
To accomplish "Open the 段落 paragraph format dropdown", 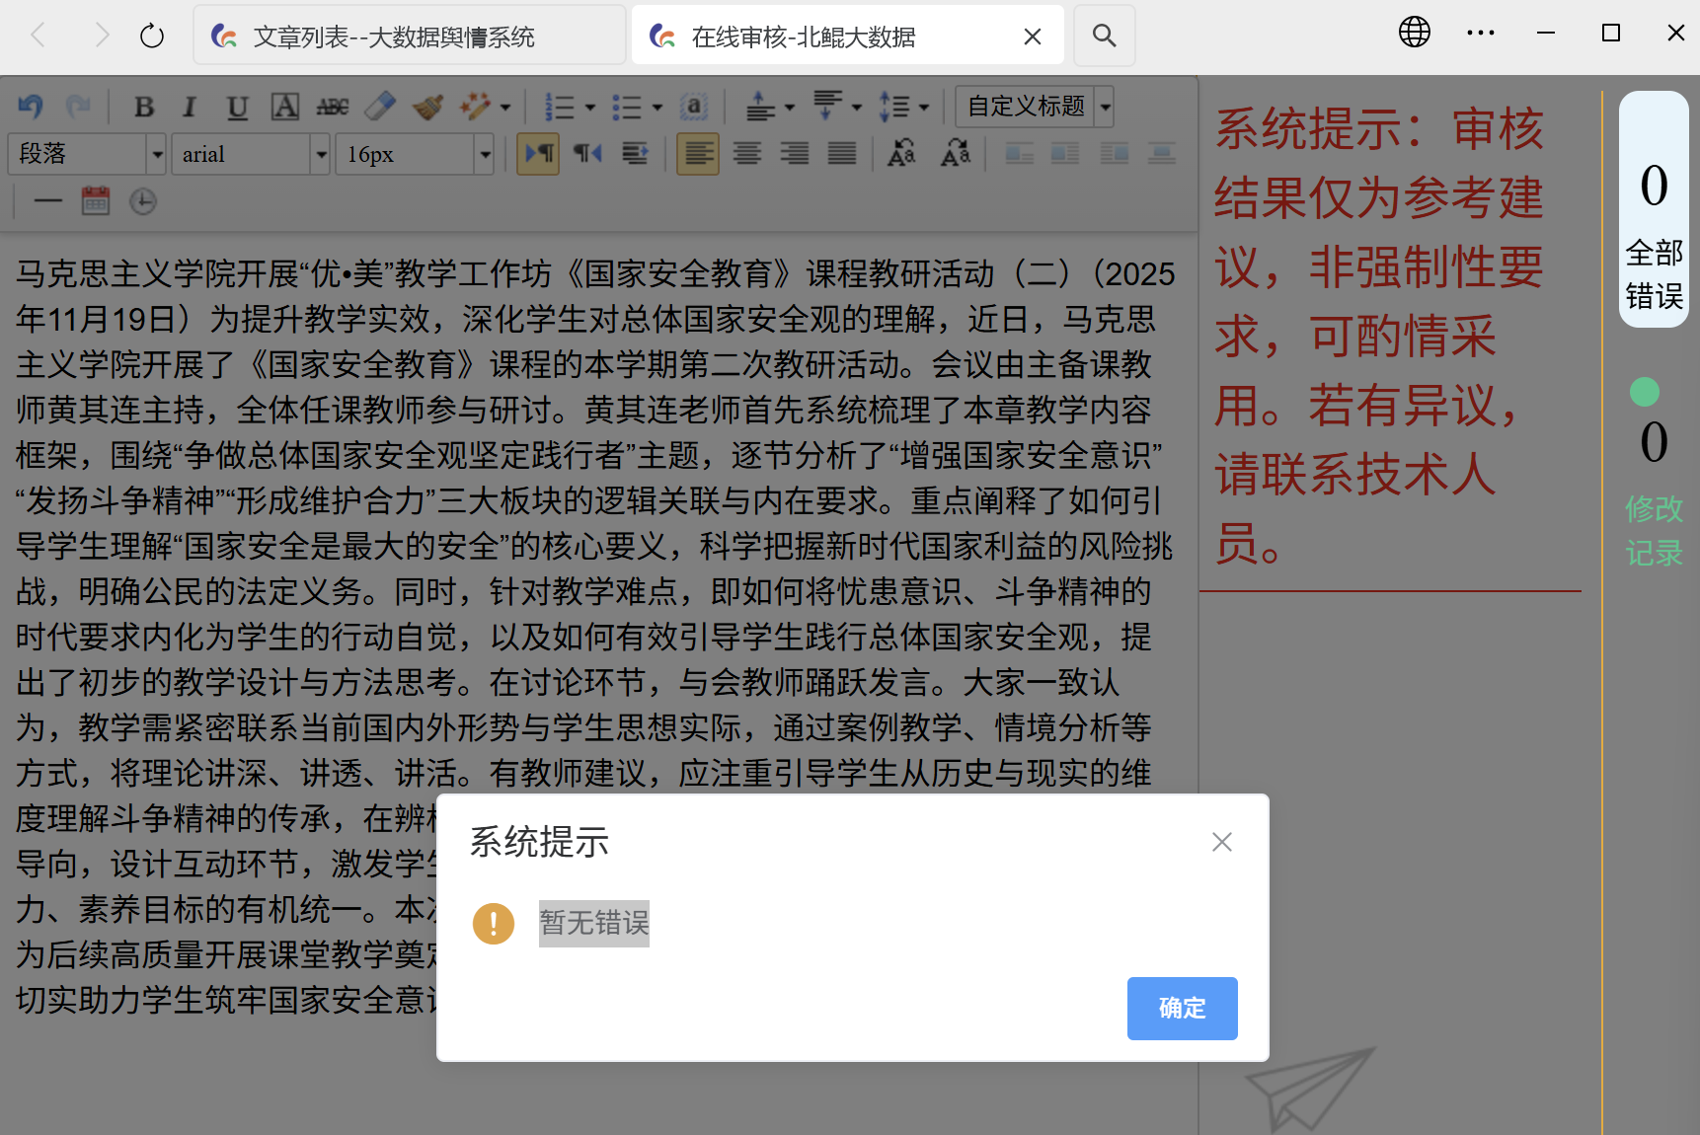I will pos(87,154).
